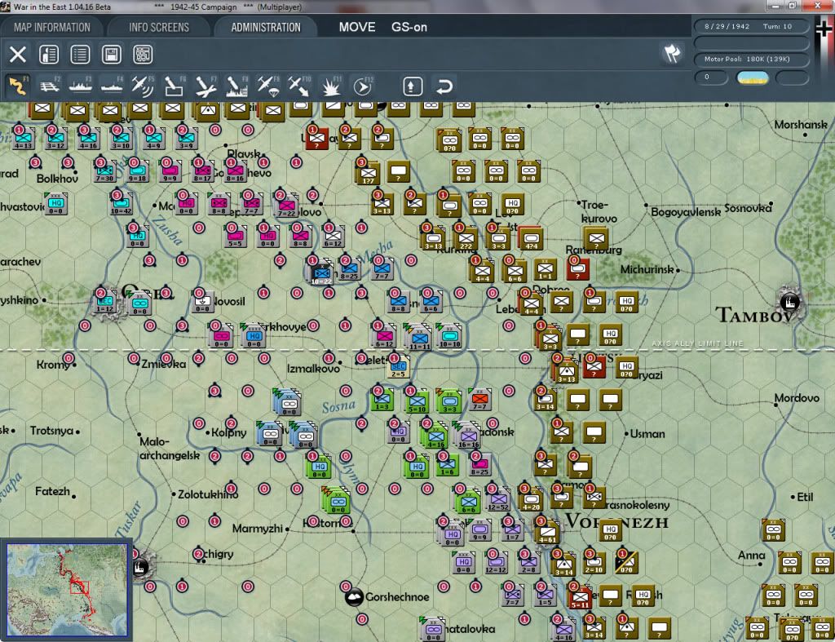Select the 4=61 Soviet unit at Voronezh
The image size is (835, 642).
tap(547, 534)
